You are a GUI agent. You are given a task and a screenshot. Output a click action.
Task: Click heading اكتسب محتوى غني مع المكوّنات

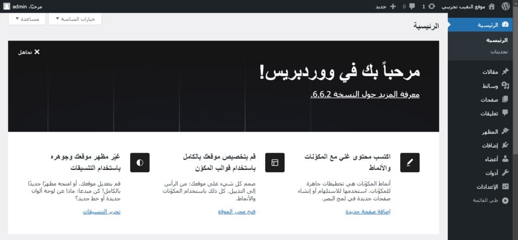pos(348,162)
